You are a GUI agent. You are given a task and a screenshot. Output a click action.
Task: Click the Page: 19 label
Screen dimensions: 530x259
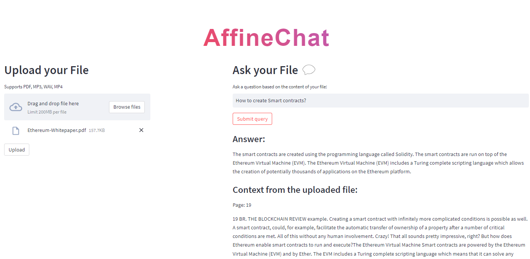[242, 205]
